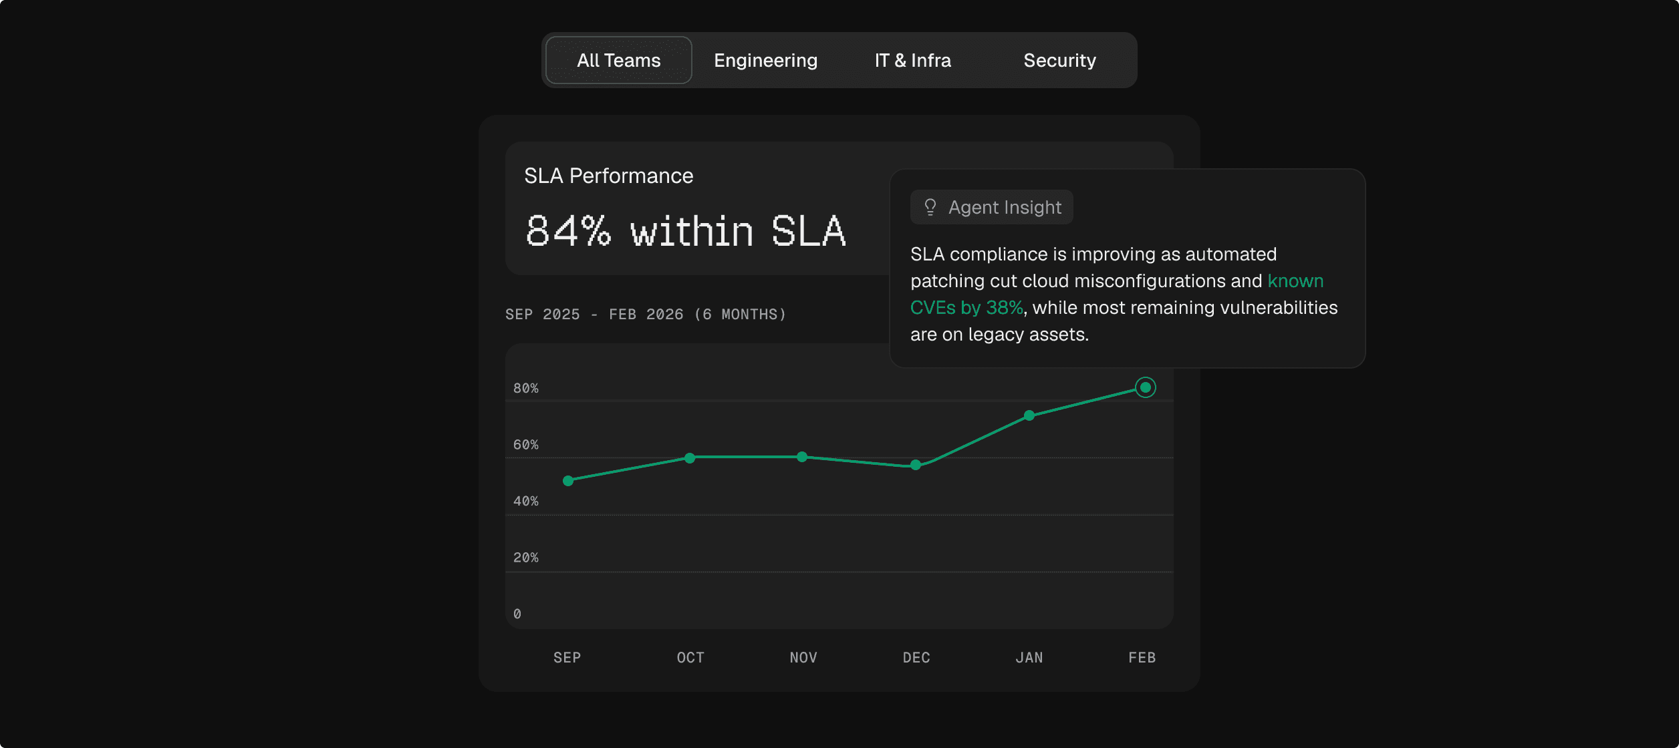The height and width of the screenshot is (748, 1679).
Task: Select the FEB highlighted data point
Action: click(1145, 387)
